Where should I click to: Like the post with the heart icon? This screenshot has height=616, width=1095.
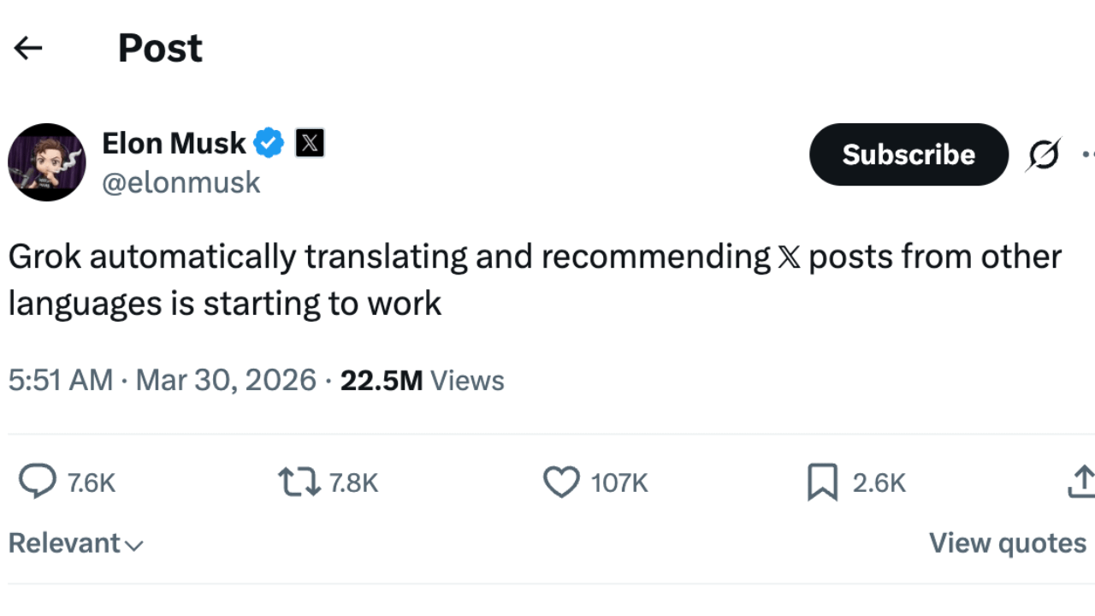click(561, 483)
